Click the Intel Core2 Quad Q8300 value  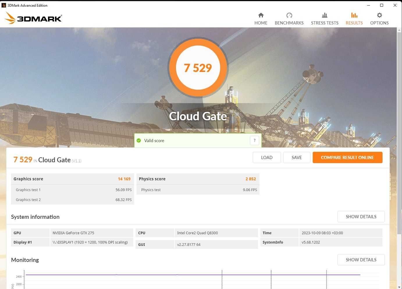[198, 233]
